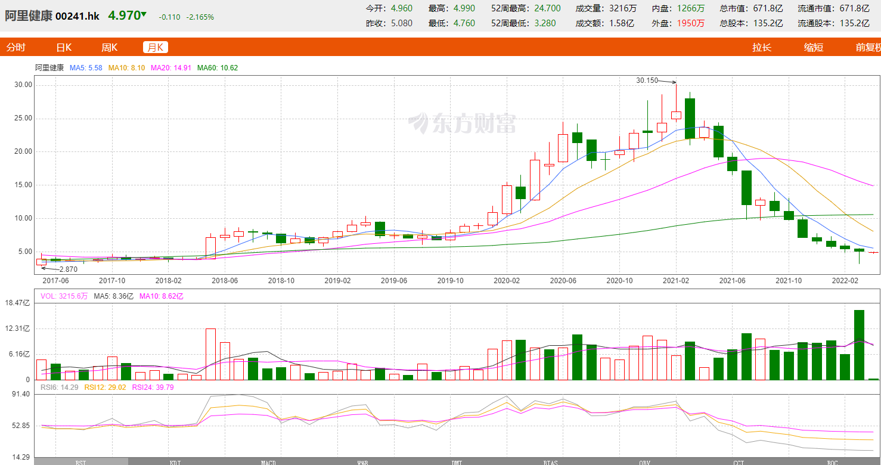
Task: Click the 成交量 volume value 3216万
Action: point(623,8)
